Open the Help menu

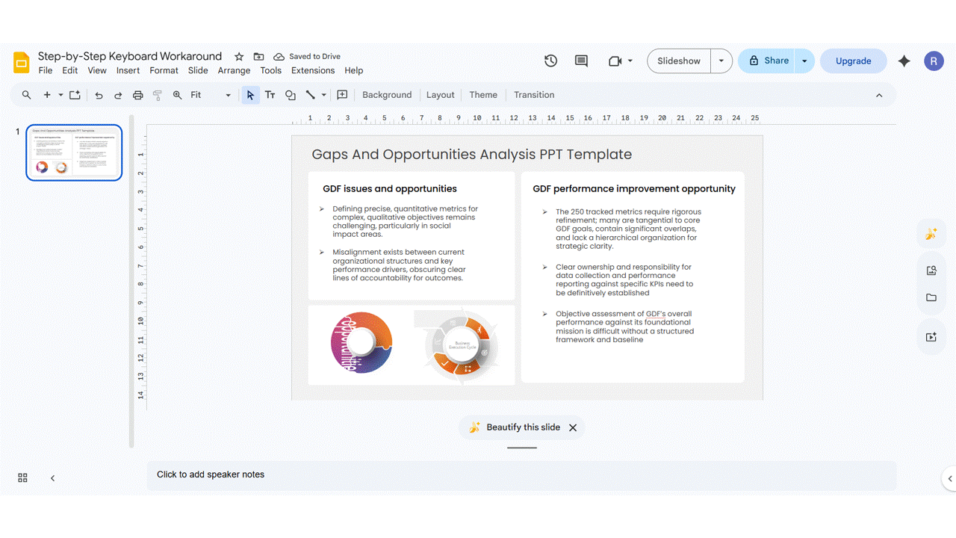[354, 70]
